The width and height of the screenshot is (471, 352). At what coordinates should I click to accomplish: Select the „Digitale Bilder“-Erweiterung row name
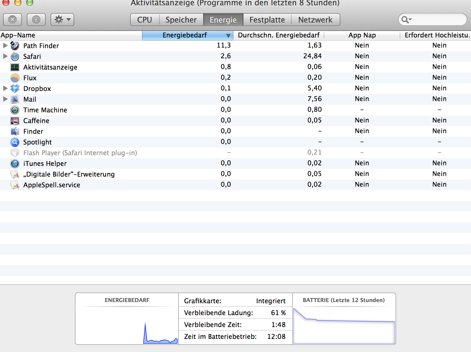tap(69, 174)
